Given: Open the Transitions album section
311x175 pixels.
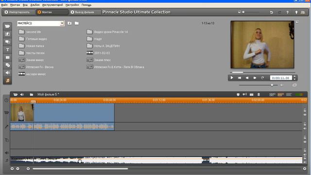Looking at the screenshot, I should pyautogui.click(x=8, y=34).
